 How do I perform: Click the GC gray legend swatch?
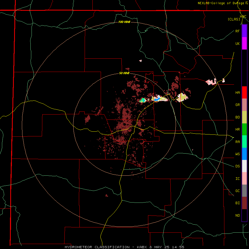[244, 191]
